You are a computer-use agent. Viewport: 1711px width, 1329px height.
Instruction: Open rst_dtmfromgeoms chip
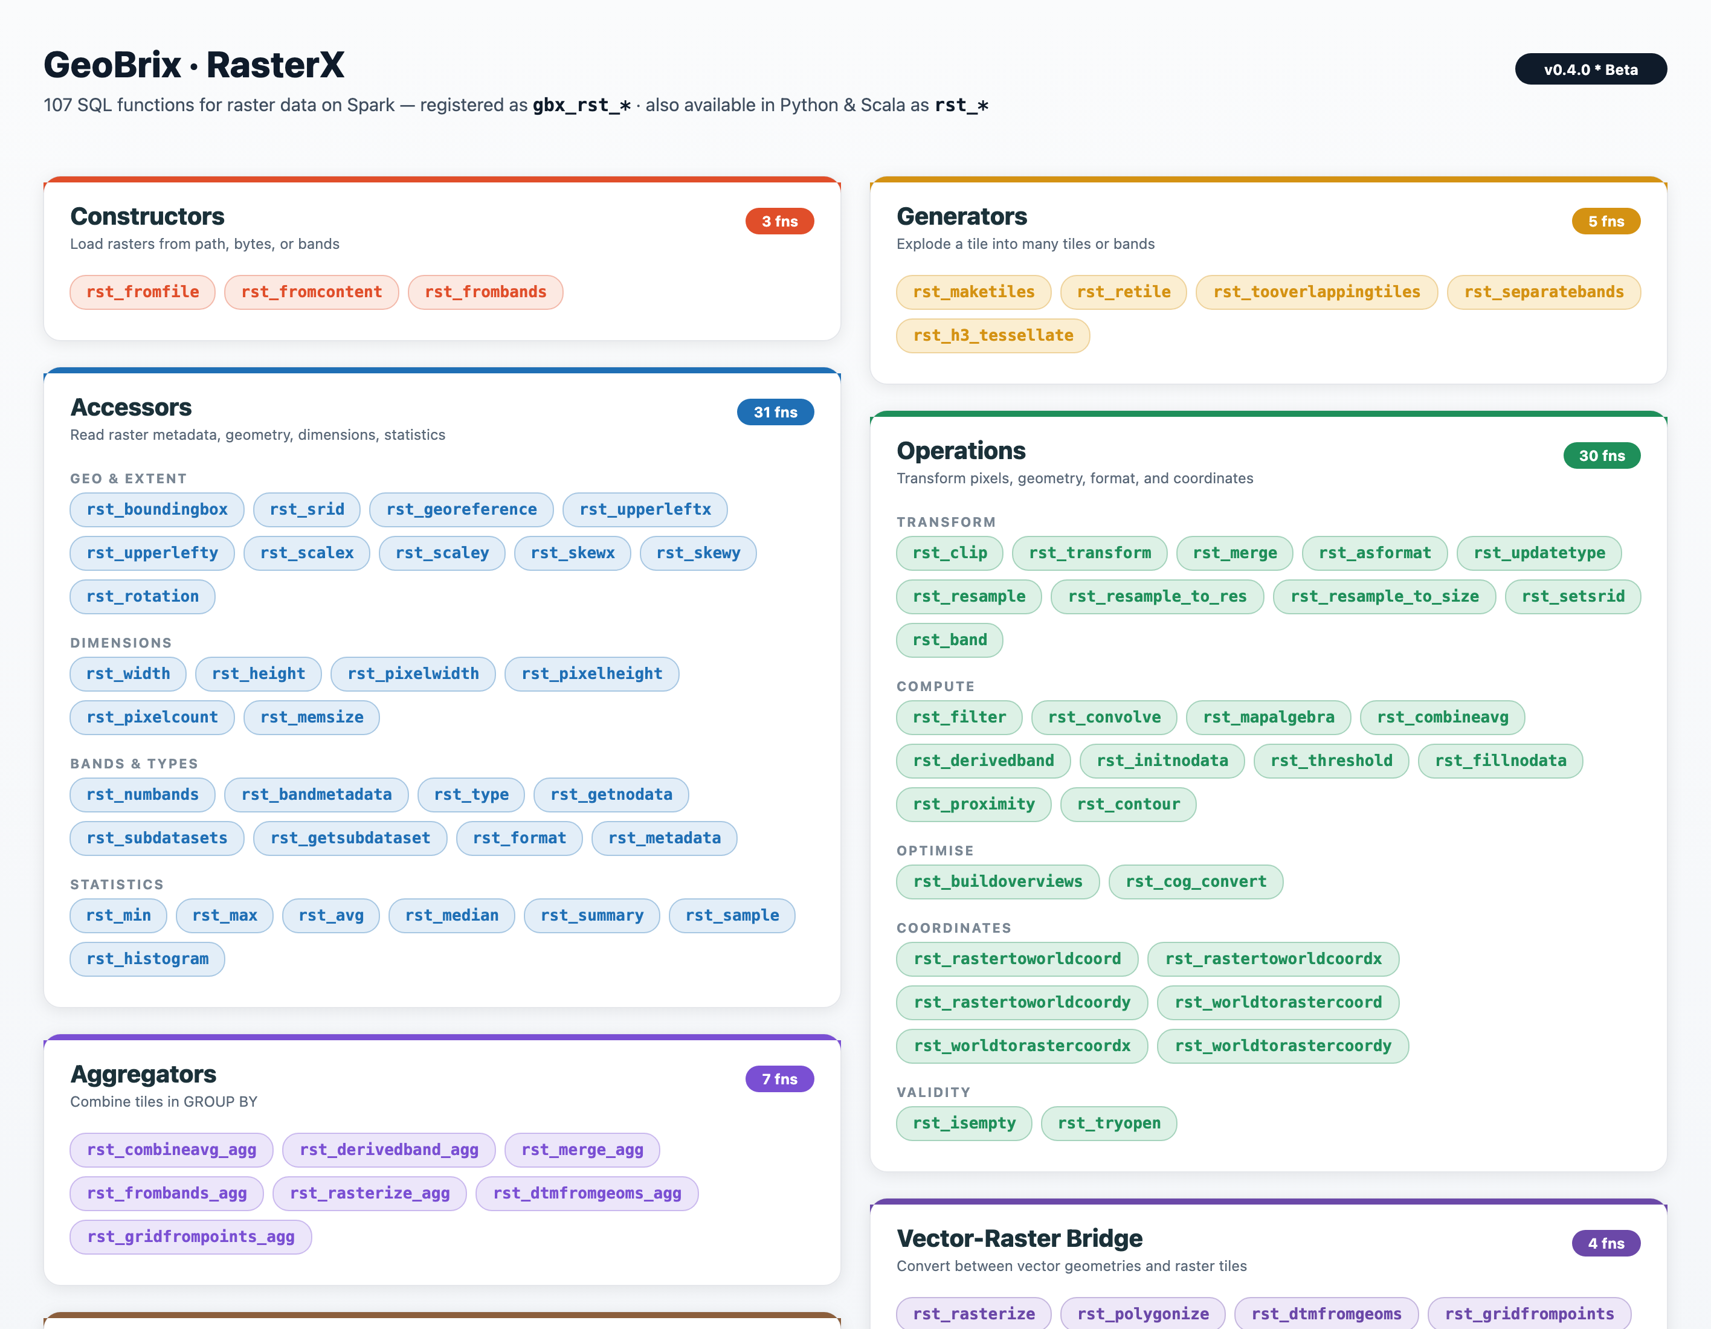pos(1326,1315)
